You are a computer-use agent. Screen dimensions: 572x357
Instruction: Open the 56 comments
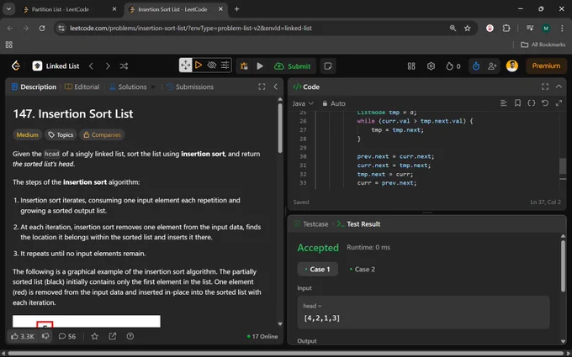(67, 336)
